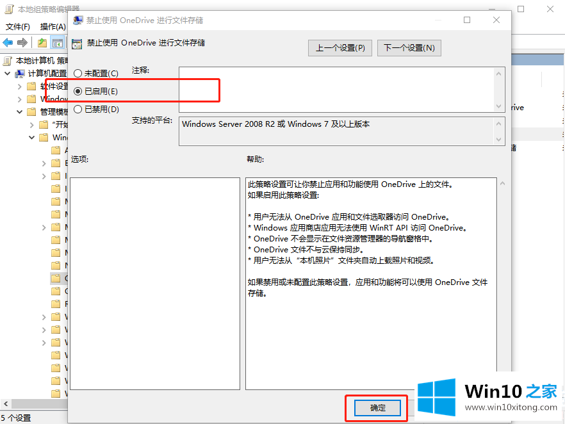Click the help text 如果启用此策略设置:
Image resolution: width=565 pixels, height=424 pixels.
283,195
